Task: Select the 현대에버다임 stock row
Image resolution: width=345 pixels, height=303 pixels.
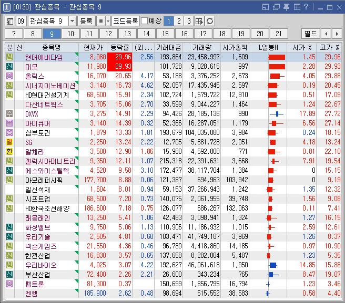Action: tap(174, 57)
